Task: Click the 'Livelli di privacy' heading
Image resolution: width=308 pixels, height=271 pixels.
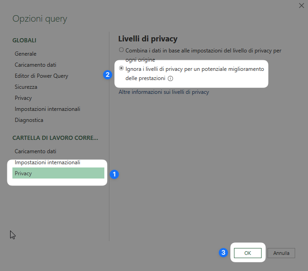Action: [x=148, y=39]
